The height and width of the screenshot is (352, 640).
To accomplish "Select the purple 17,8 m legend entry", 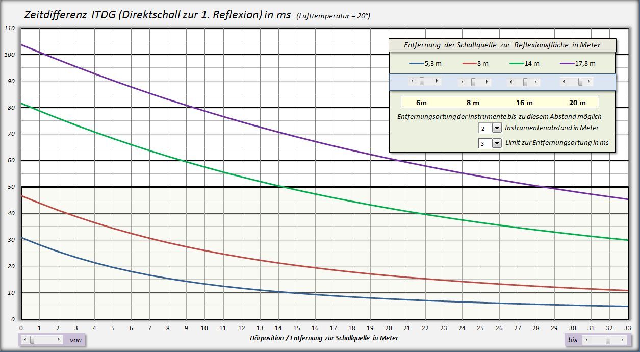I will click(578, 64).
